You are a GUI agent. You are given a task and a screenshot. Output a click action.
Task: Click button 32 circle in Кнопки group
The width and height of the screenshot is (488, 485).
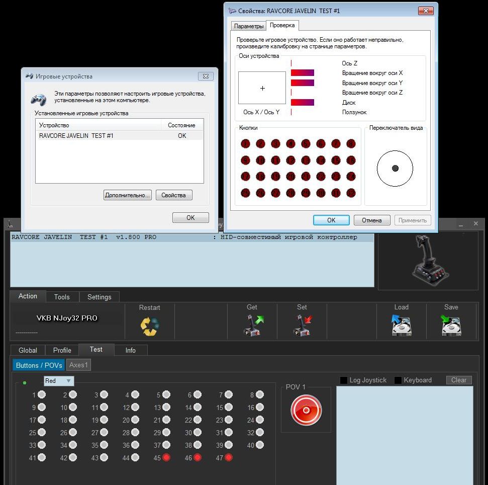pyautogui.click(x=351, y=193)
